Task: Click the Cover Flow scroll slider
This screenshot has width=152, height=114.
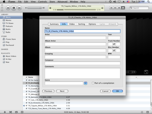Action: point(130,72)
